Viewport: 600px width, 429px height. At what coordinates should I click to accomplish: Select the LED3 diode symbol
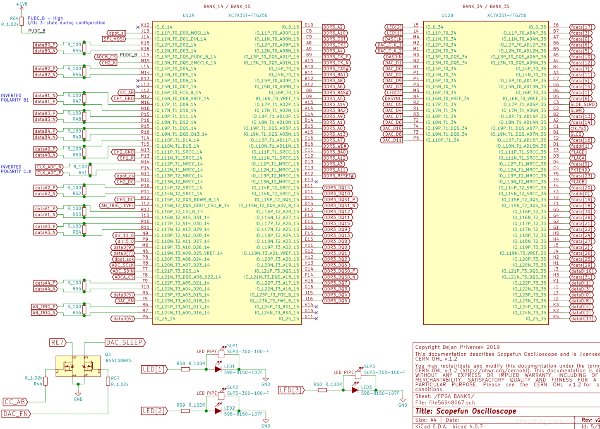(x=355, y=390)
